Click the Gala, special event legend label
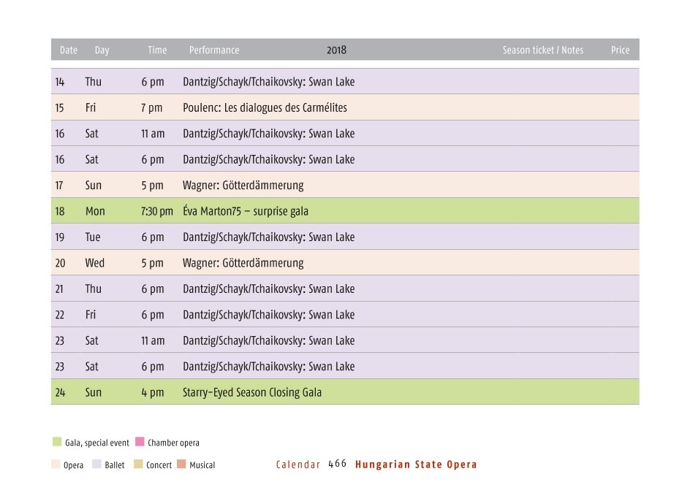 pos(97,443)
